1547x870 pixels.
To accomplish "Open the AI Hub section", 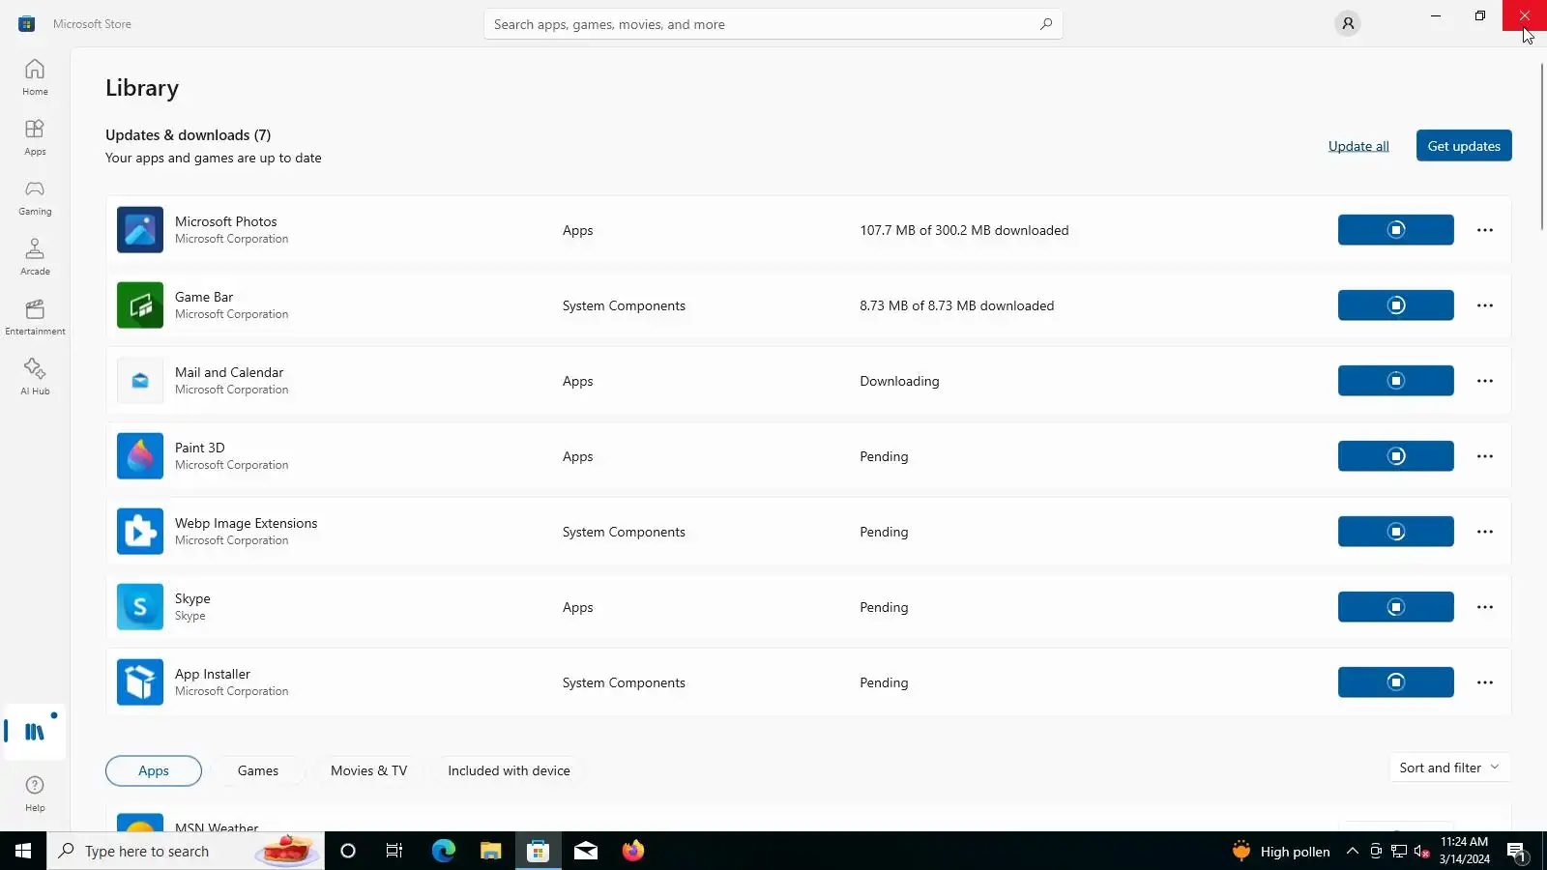I will (35, 377).
